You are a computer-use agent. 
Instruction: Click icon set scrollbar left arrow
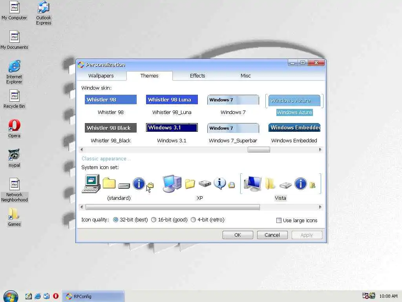click(x=82, y=207)
